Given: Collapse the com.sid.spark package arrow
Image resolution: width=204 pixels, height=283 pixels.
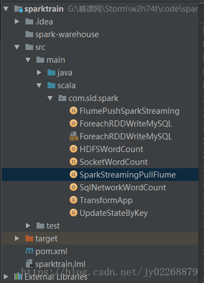Looking at the screenshot, I should tap(50, 98).
